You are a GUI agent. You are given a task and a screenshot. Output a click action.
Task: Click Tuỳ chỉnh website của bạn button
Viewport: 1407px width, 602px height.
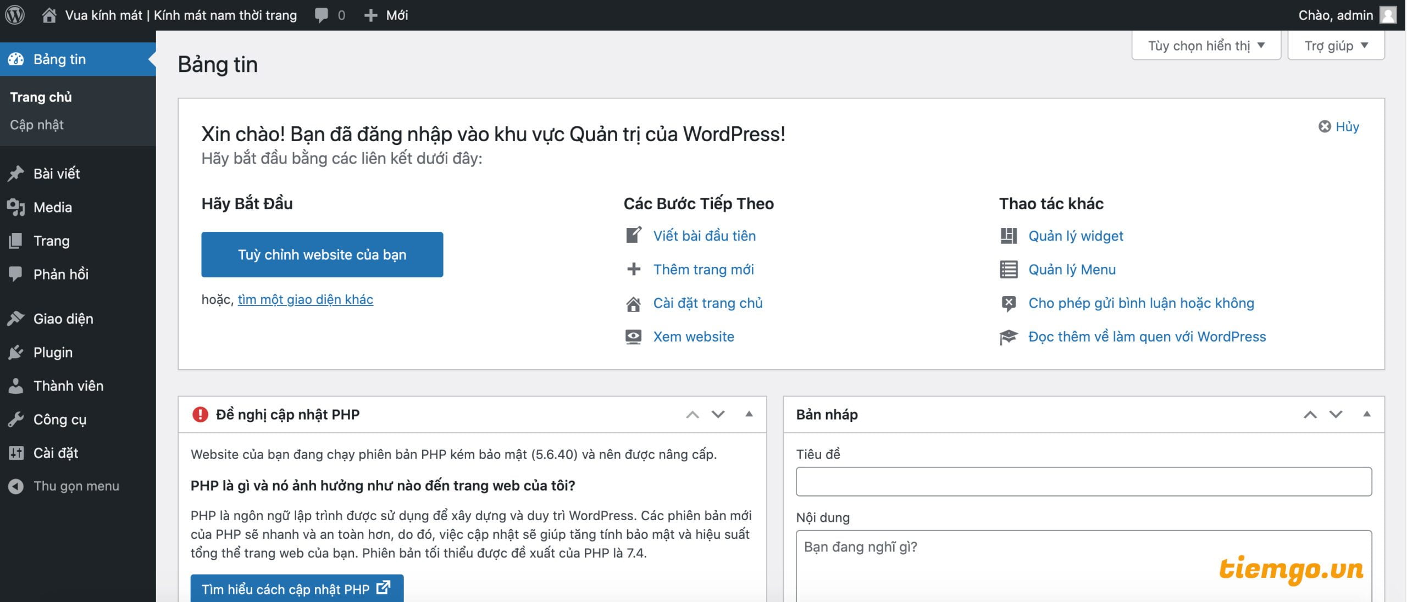[322, 254]
